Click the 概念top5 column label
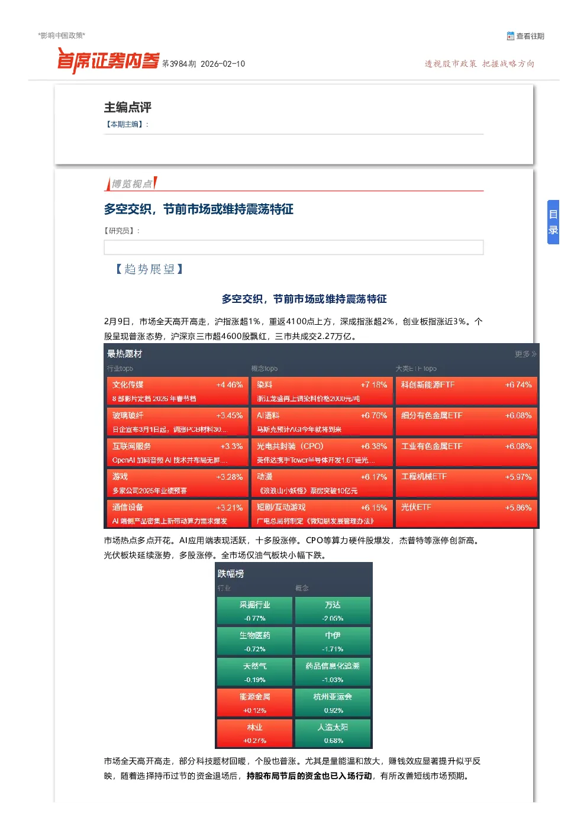 pyautogui.click(x=265, y=369)
